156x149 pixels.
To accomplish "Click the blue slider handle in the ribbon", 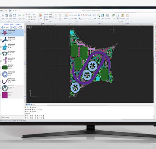I will coord(79,18).
